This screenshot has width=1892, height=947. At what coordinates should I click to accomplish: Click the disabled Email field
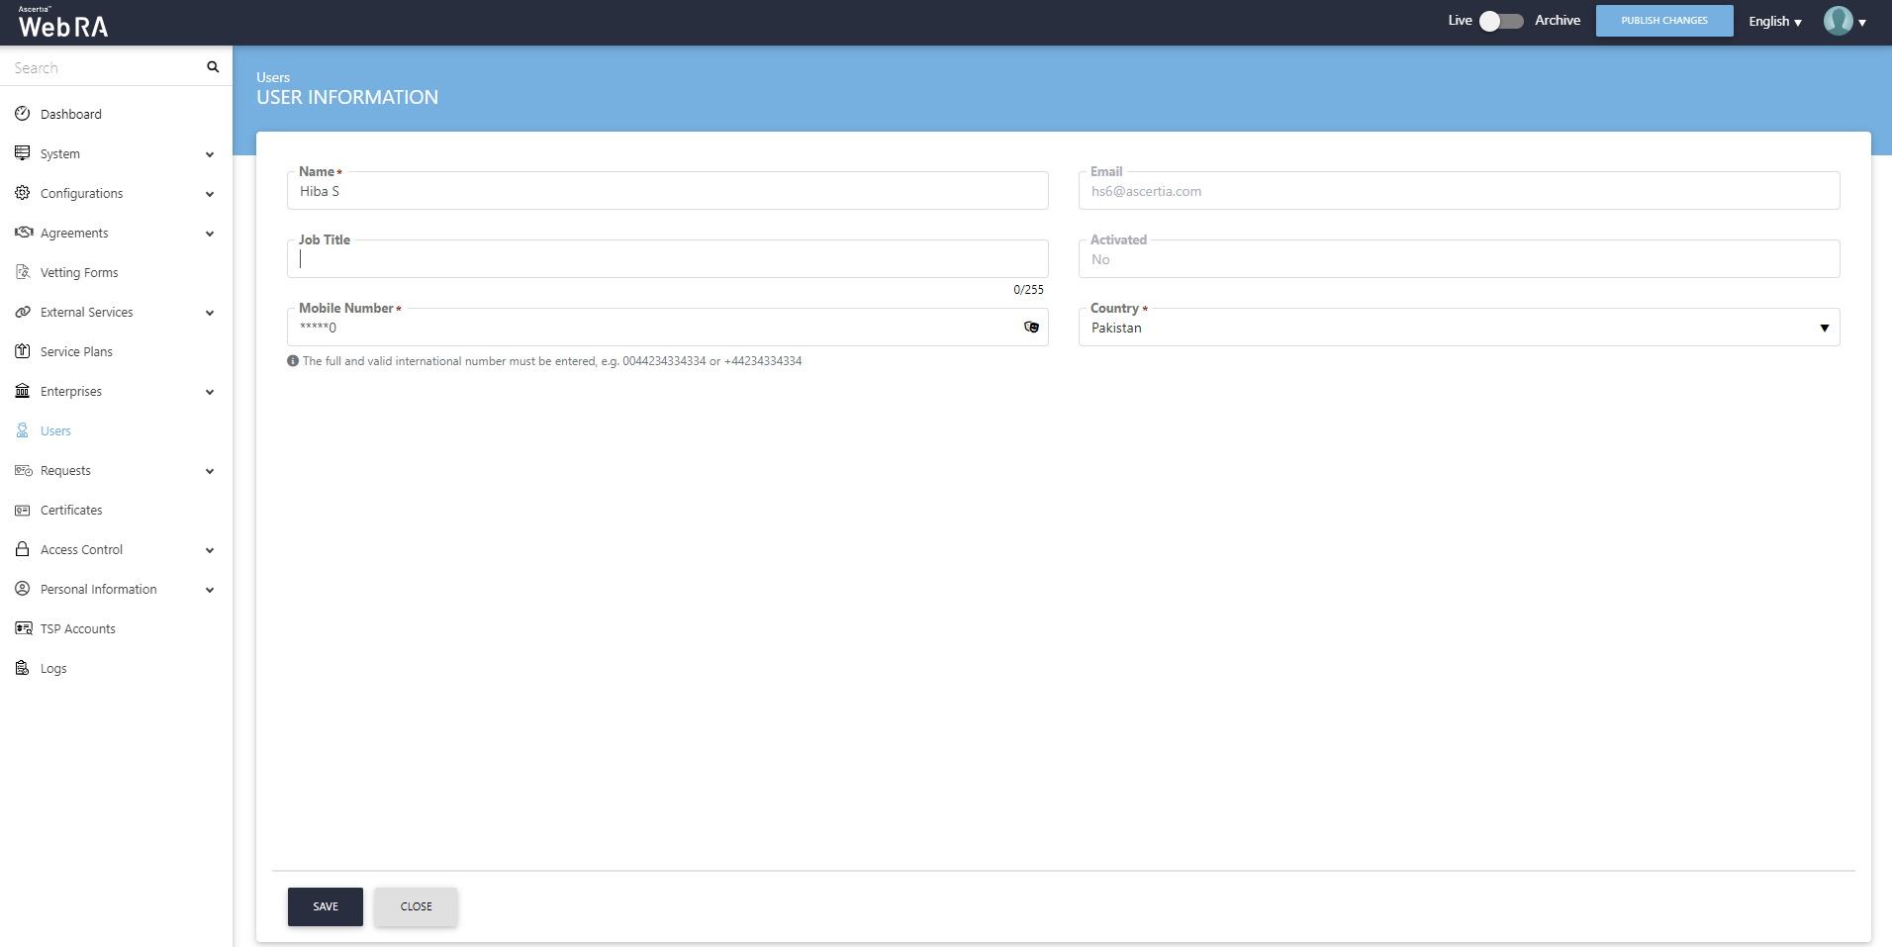(x=1459, y=191)
